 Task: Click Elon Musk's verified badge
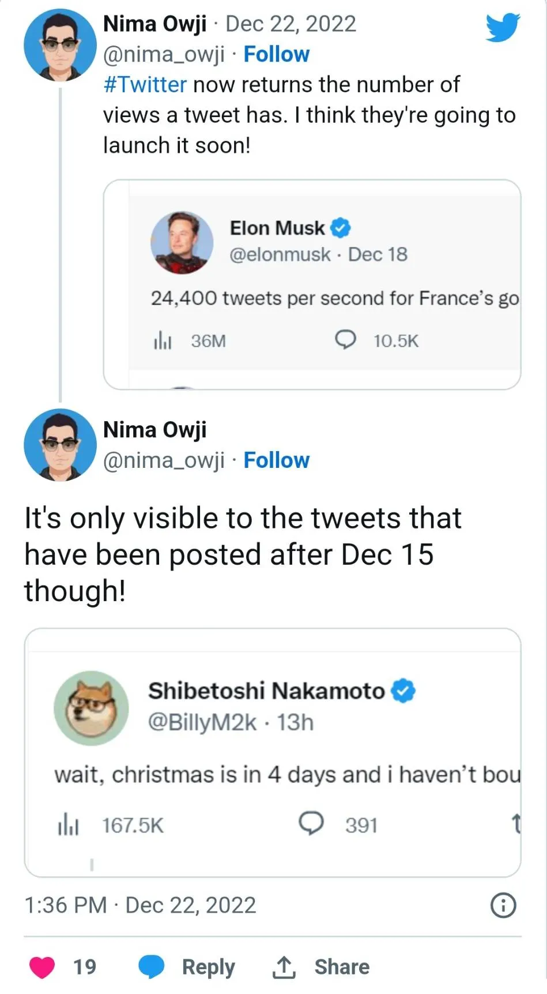341,228
